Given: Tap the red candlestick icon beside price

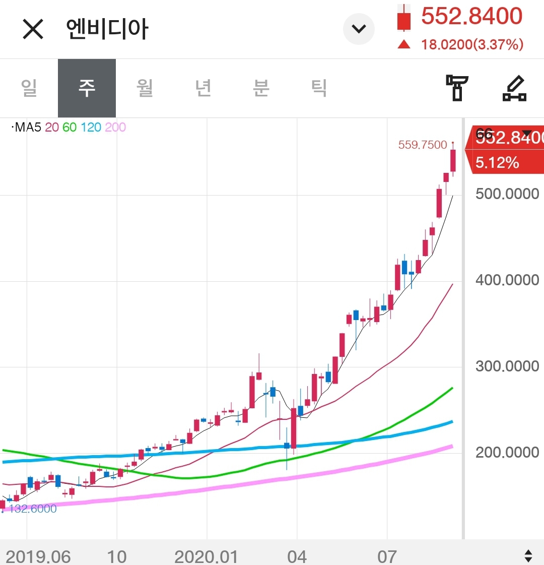Looking at the screenshot, I should [404, 18].
